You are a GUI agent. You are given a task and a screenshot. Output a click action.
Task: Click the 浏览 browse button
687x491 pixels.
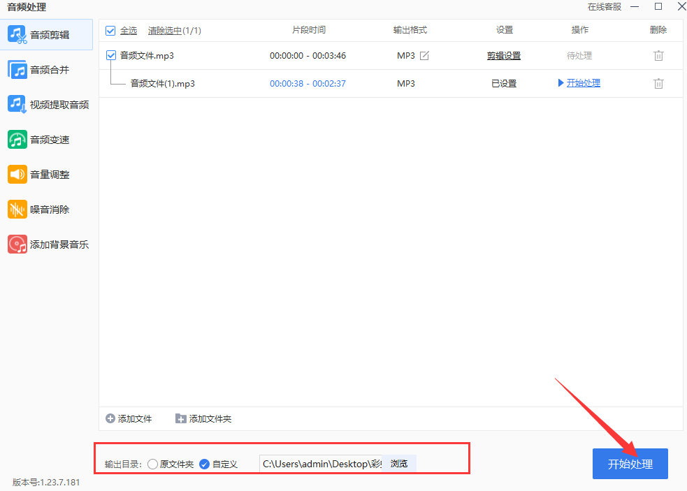tap(398, 463)
